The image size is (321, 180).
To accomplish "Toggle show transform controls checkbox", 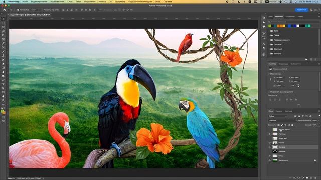I will pyautogui.click(x=51, y=10).
